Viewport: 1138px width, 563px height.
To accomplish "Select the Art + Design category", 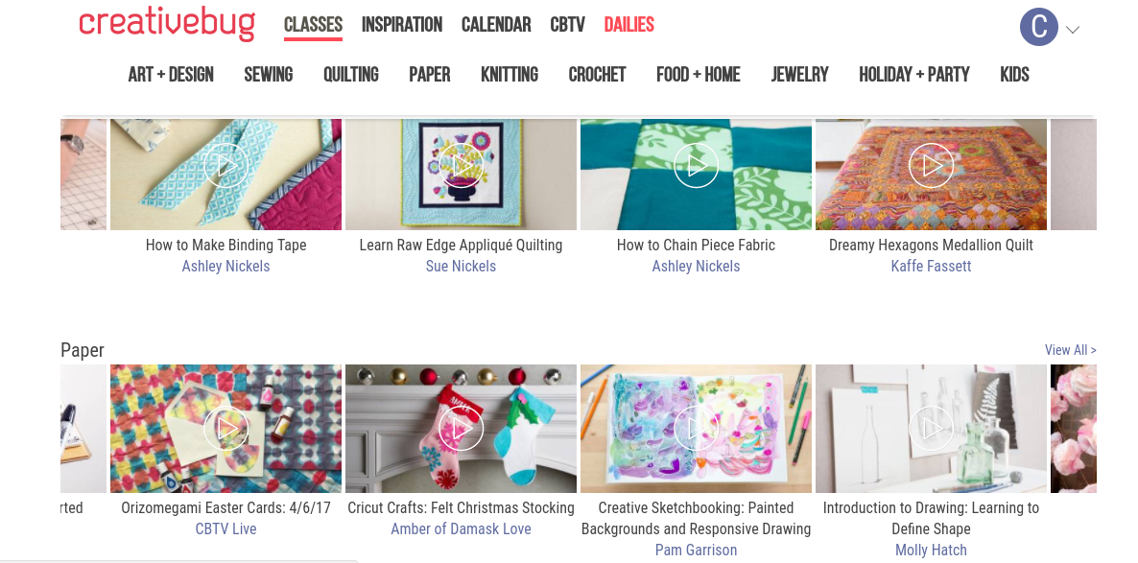I will coord(171,74).
